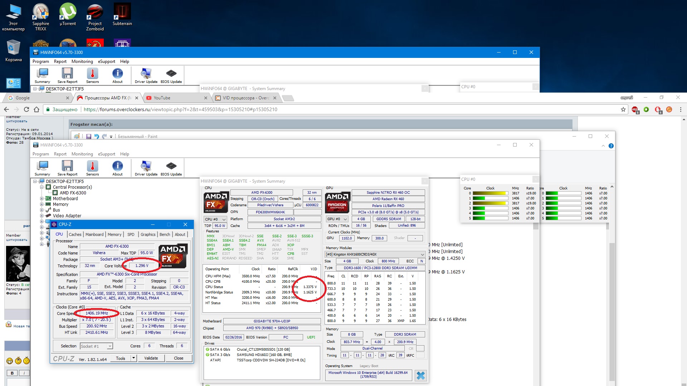
Task: Collapse the DESKTOP-E2TTJF5 tree node at top
Action: coord(35,89)
